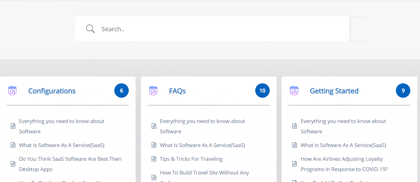This screenshot has width=420, height=182.
Task: Click the badge showing 9 on Getting Started
Action: (x=403, y=91)
